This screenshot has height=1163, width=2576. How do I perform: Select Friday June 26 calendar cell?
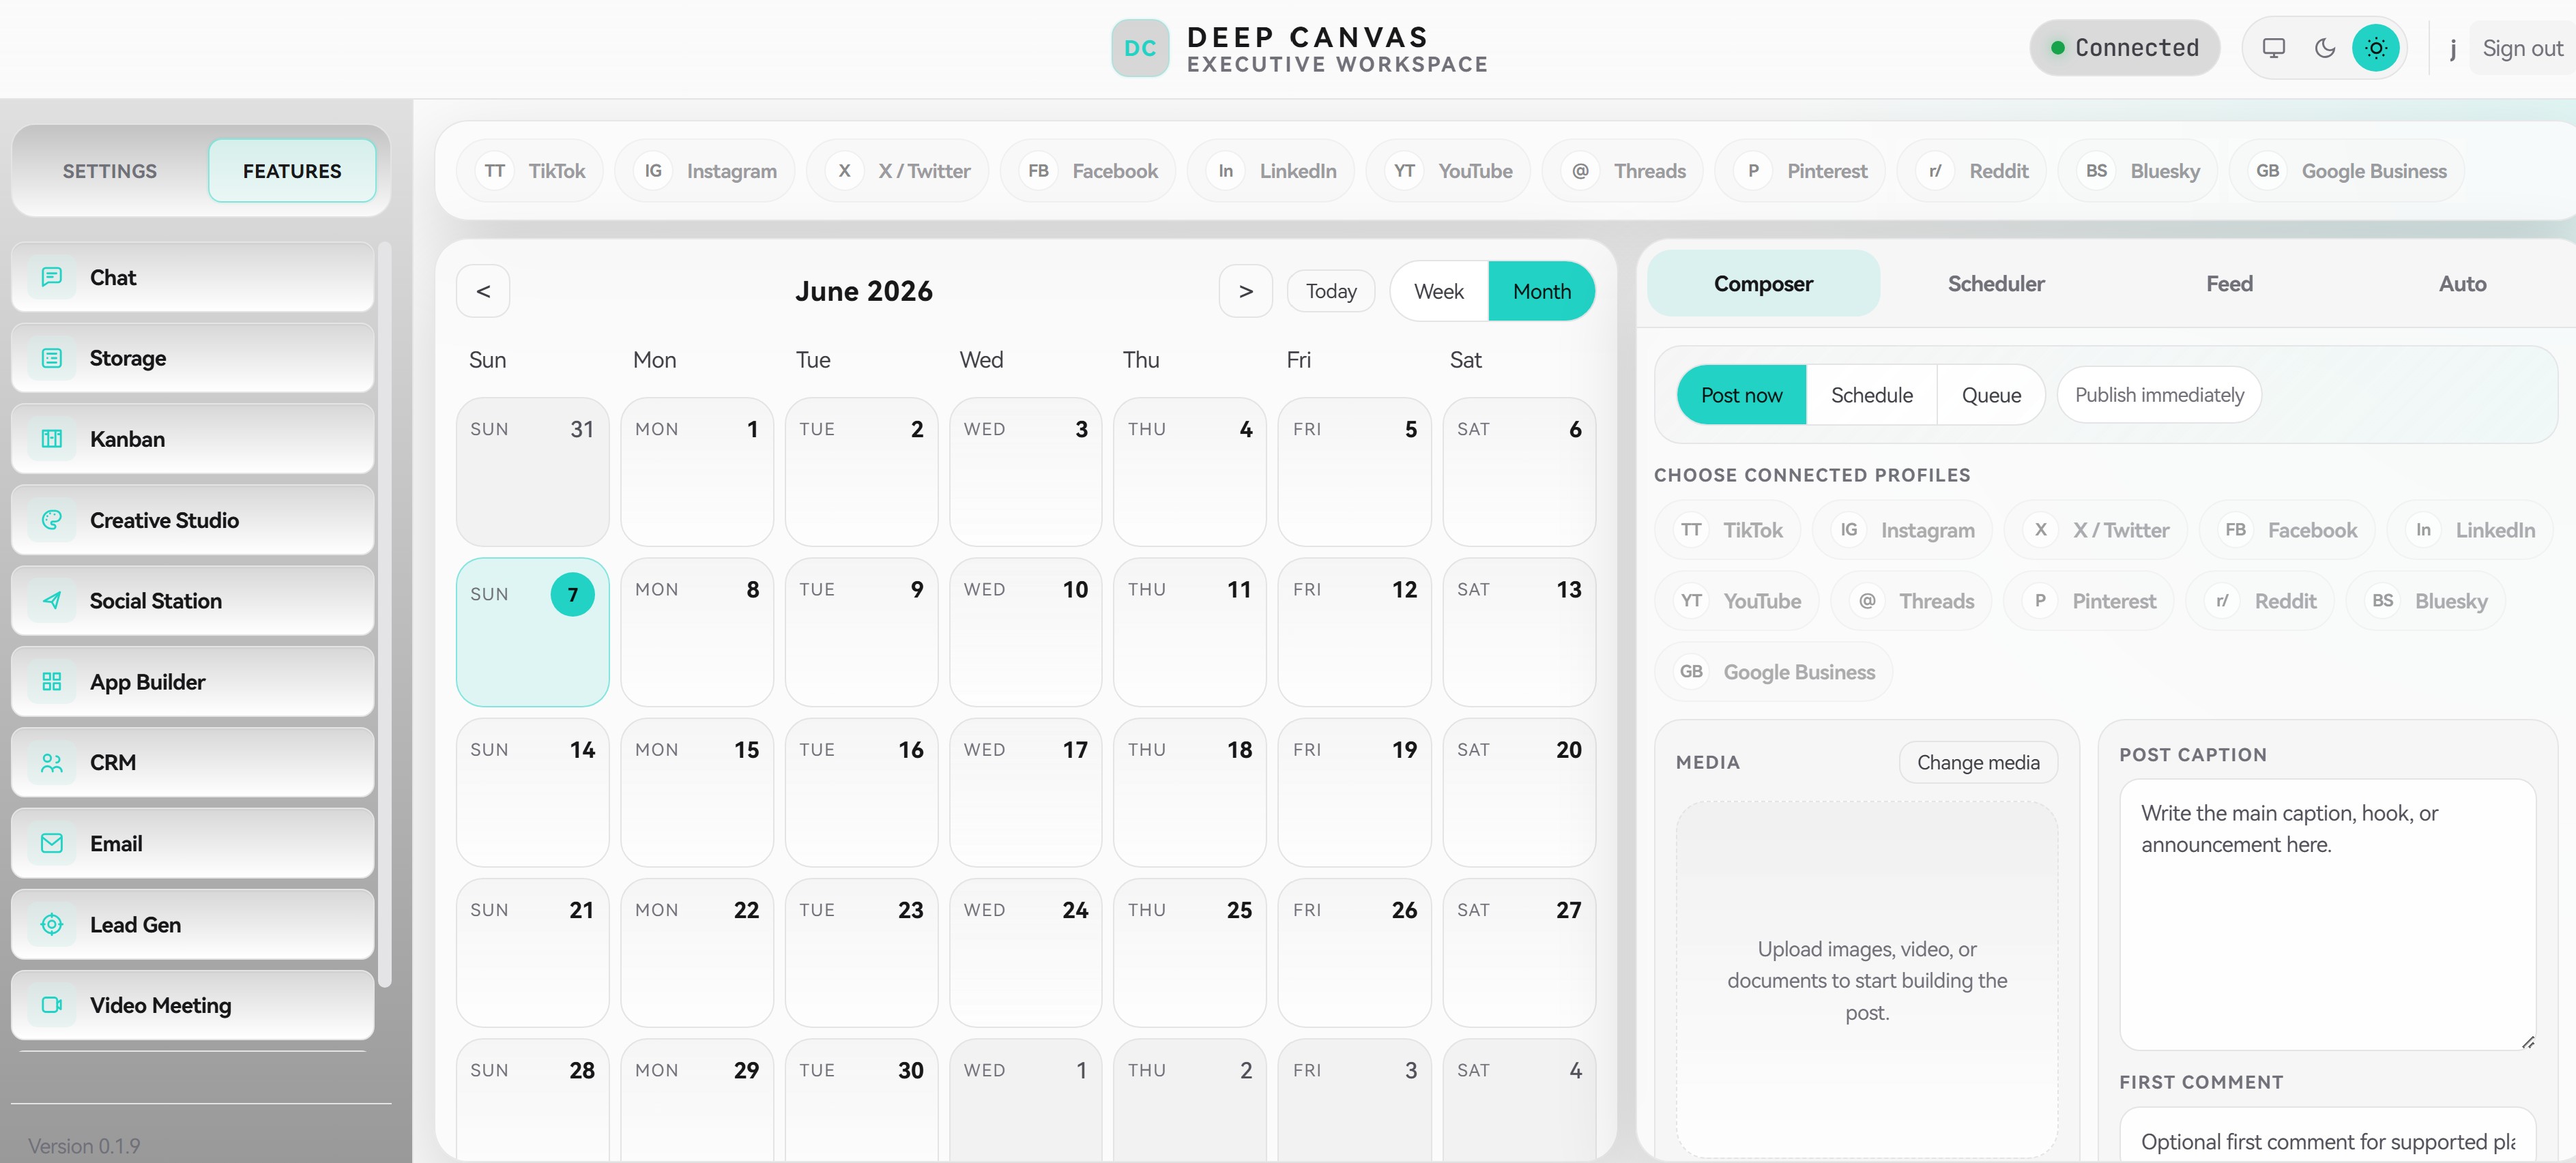click(1354, 953)
